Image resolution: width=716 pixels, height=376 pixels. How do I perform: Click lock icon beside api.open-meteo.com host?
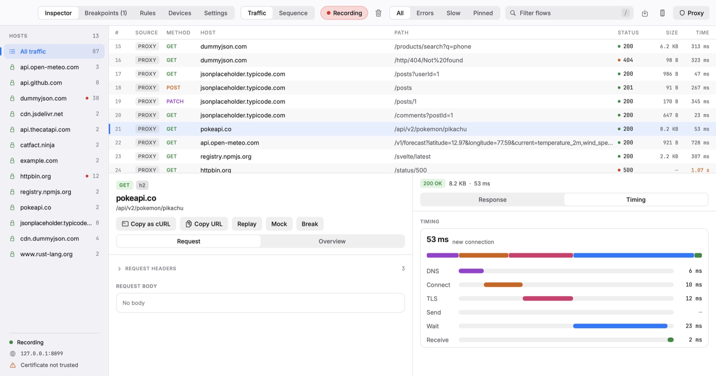pyautogui.click(x=12, y=67)
